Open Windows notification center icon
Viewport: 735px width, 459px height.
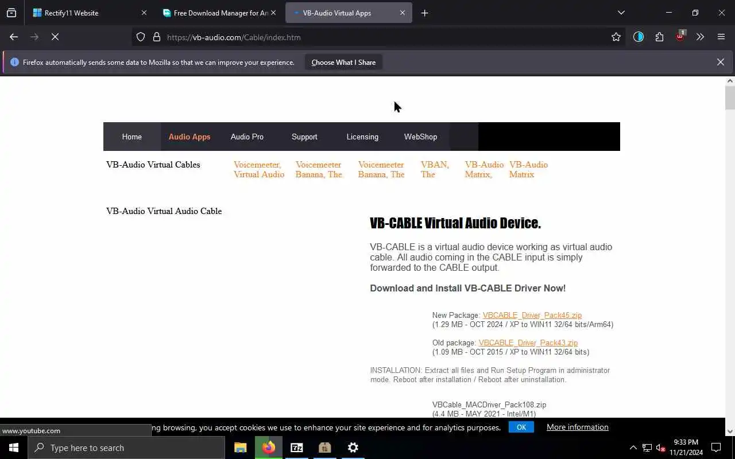click(x=716, y=448)
